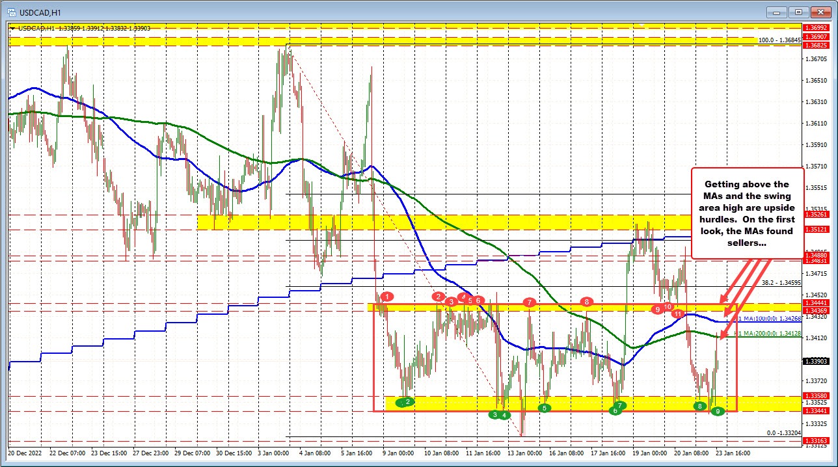The width and height of the screenshot is (838, 467).
Task: Select red marker 8 along the 1.34441 resistance
Action: tap(586, 301)
